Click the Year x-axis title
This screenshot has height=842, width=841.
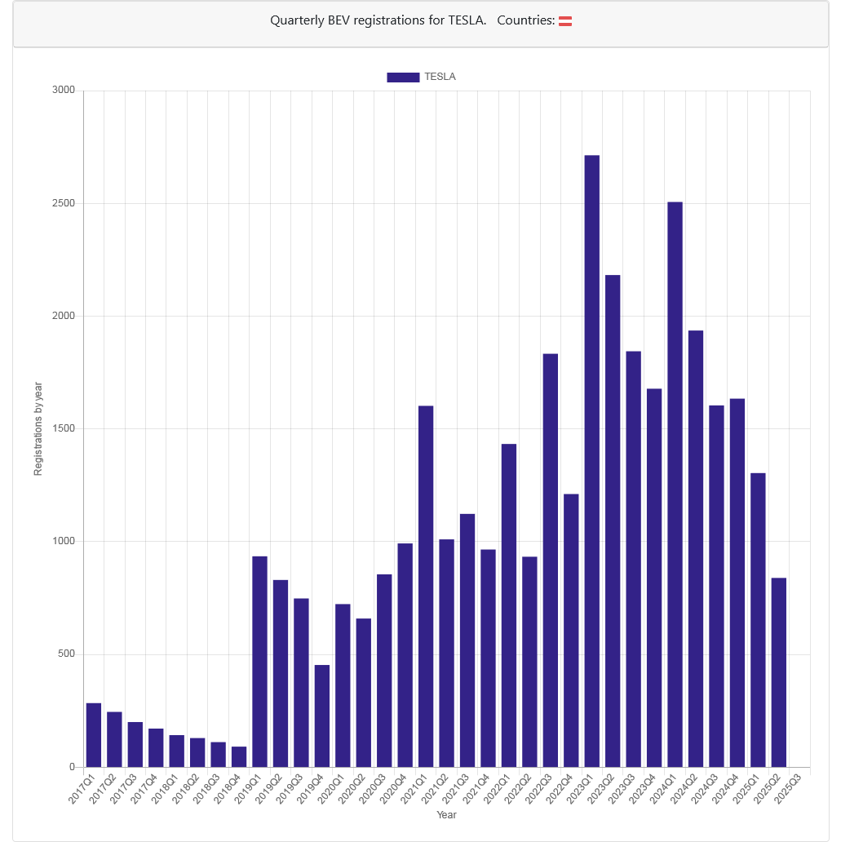pos(446,814)
